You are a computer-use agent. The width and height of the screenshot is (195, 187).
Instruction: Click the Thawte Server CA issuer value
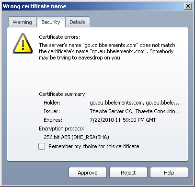[x=135, y=111]
